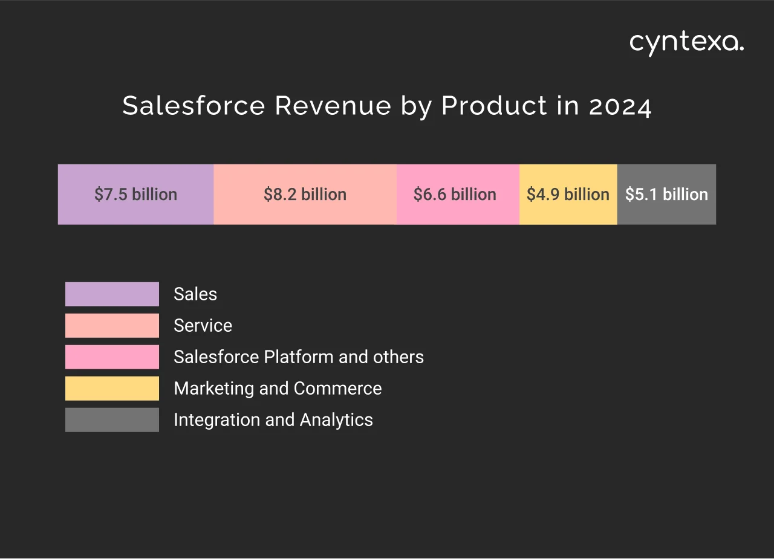The width and height of the screenshot is (774, 559).
Task: Click the $5.1 billion gray segment
Action: point(666,194)
